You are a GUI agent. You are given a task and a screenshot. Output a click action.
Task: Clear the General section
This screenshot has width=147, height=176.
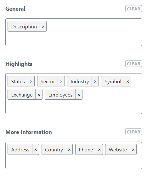point(133,9)
